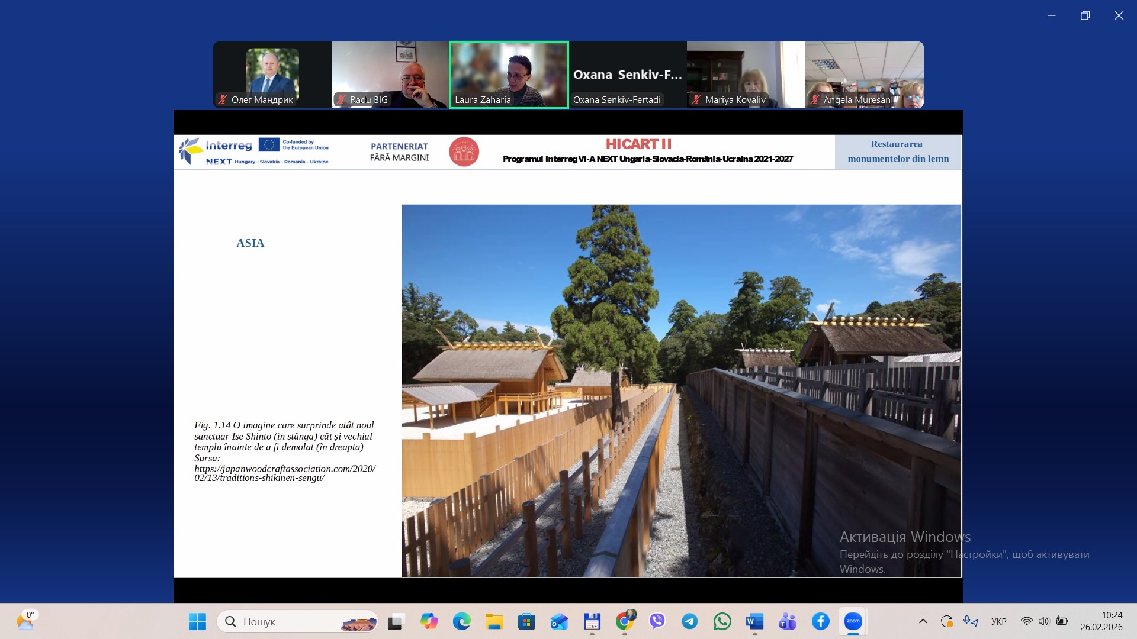Select Laura Zaharia video thumbnail
Viewport: 1137px width, 639px height.
(509, 75)
